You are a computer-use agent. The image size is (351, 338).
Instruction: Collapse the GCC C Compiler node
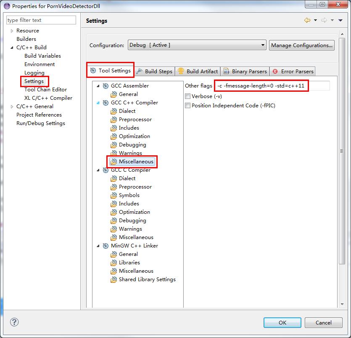98,170
